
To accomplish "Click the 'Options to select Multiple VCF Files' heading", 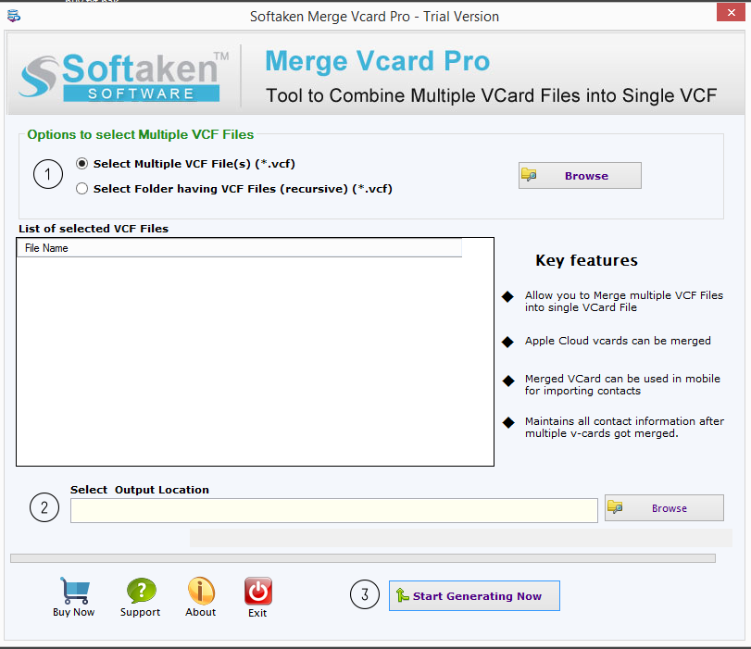I will coord(141,134).
